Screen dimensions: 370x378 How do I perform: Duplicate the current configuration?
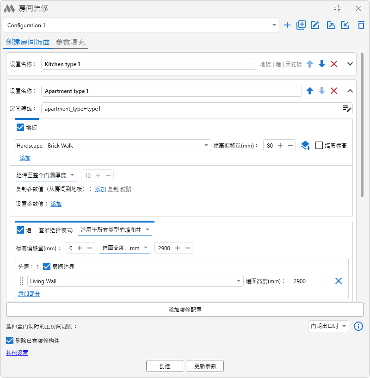pyautogui.click(x=301, y=25)
